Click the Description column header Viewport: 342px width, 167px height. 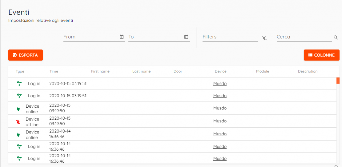(x=308, y=71)
